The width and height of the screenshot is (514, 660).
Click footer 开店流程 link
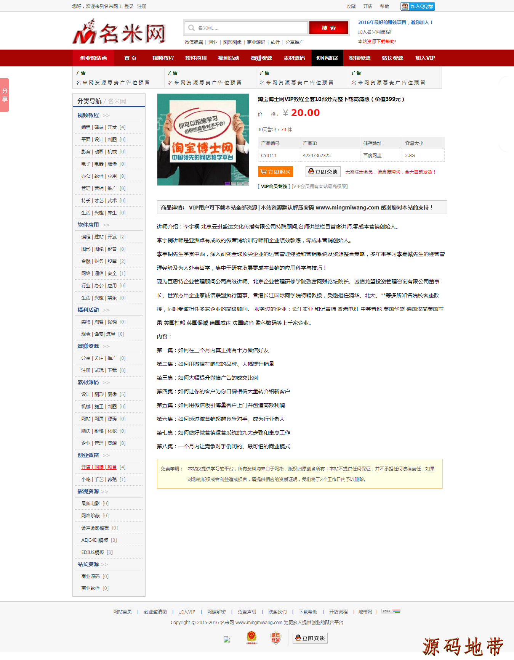pyautogui.click(x=338, y=612)
